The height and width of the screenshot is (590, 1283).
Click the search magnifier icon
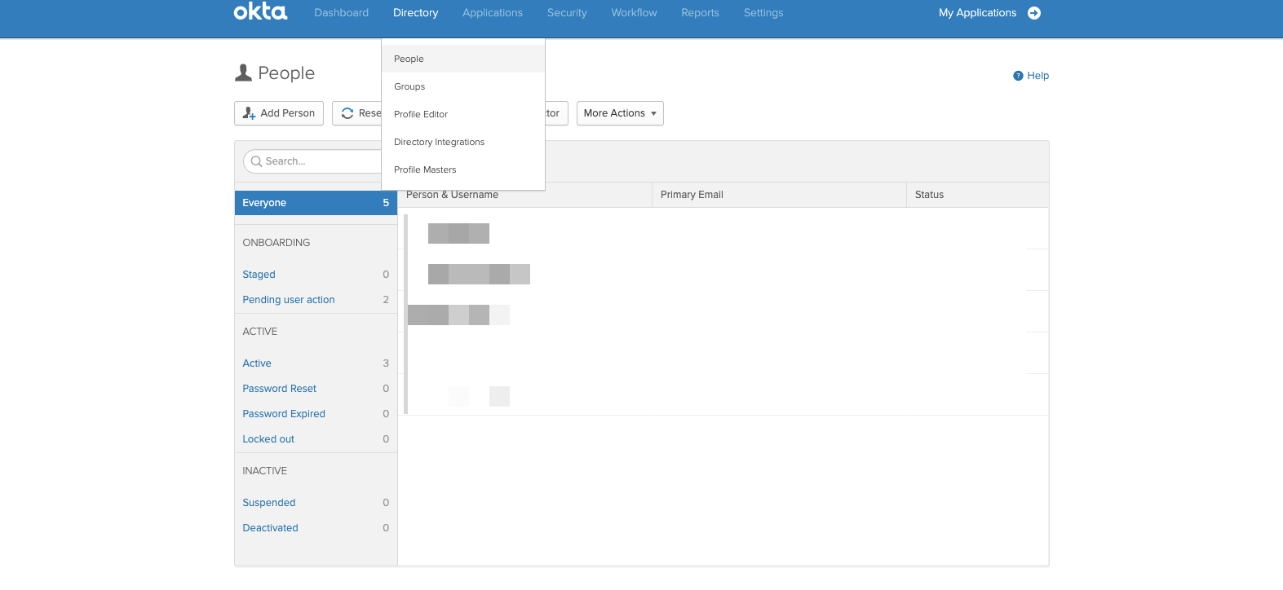tap(256, 161)
